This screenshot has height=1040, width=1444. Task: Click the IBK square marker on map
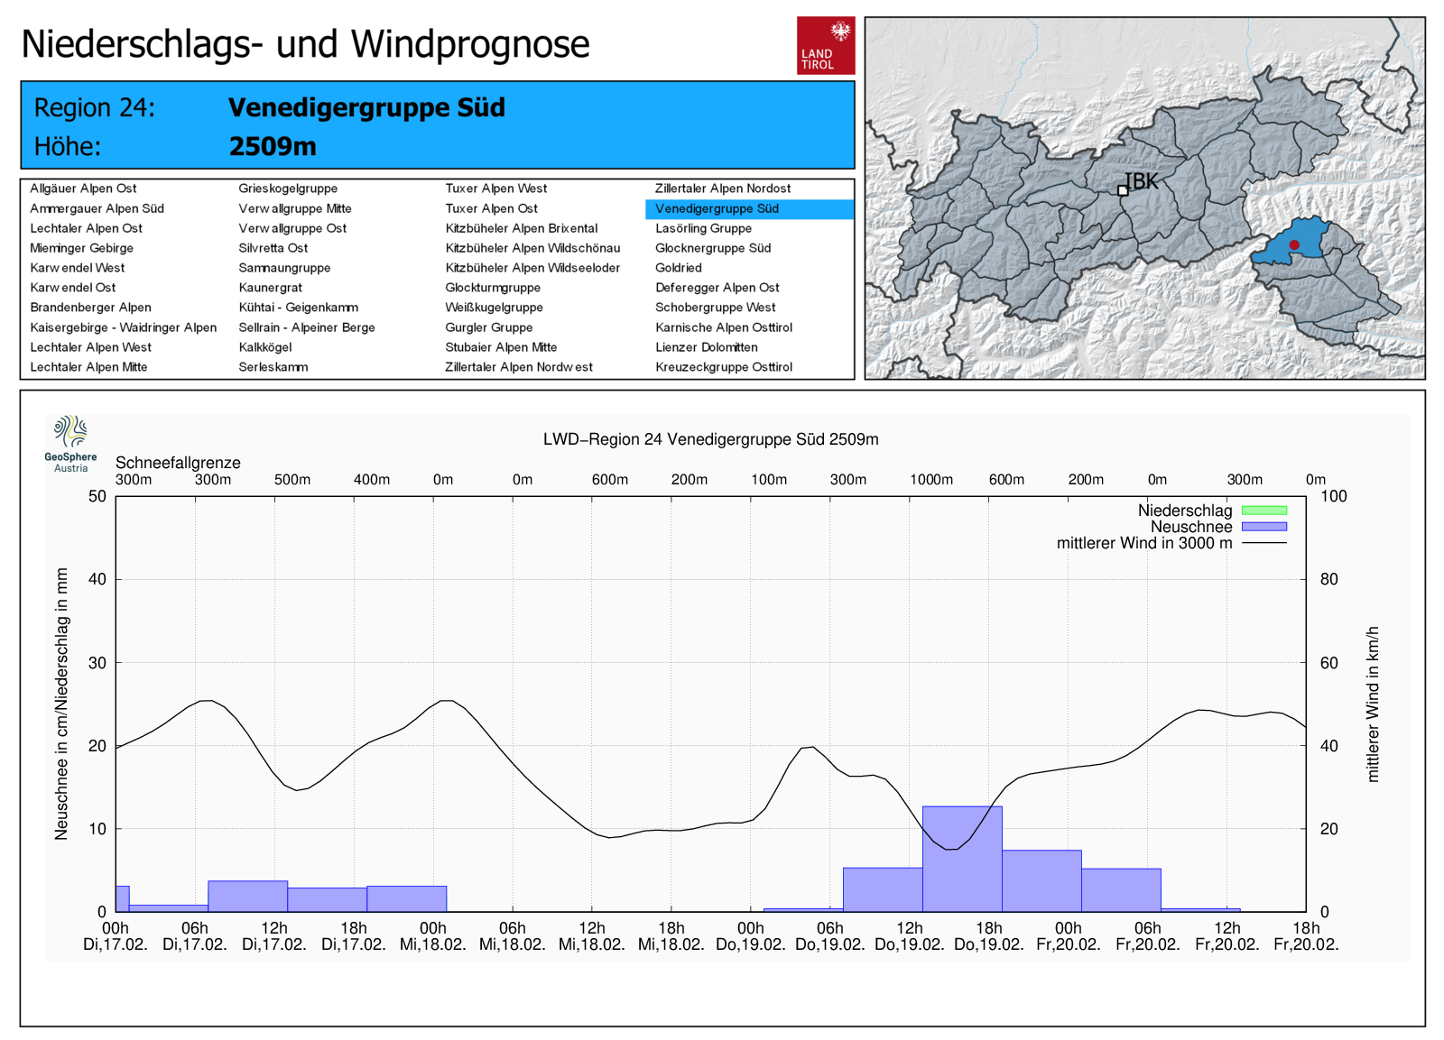1123,190
